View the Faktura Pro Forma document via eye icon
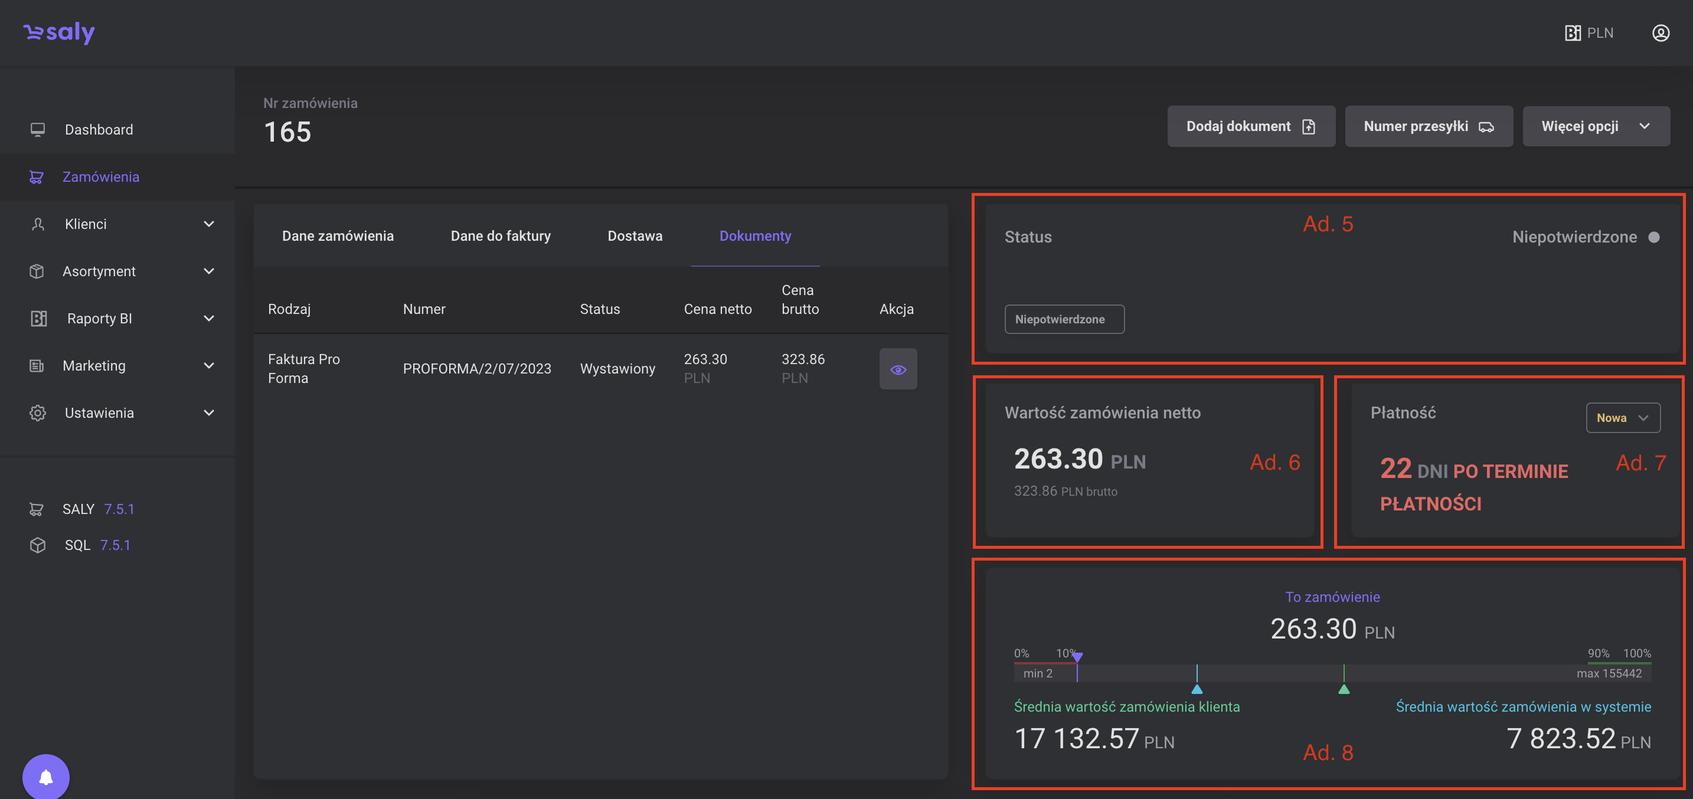 pyautogui.click(x=898, y=369)
